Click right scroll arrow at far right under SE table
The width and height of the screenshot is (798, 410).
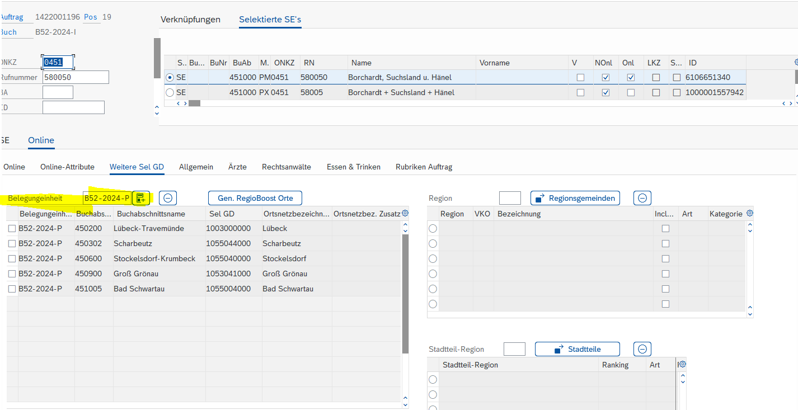point(791,103)
